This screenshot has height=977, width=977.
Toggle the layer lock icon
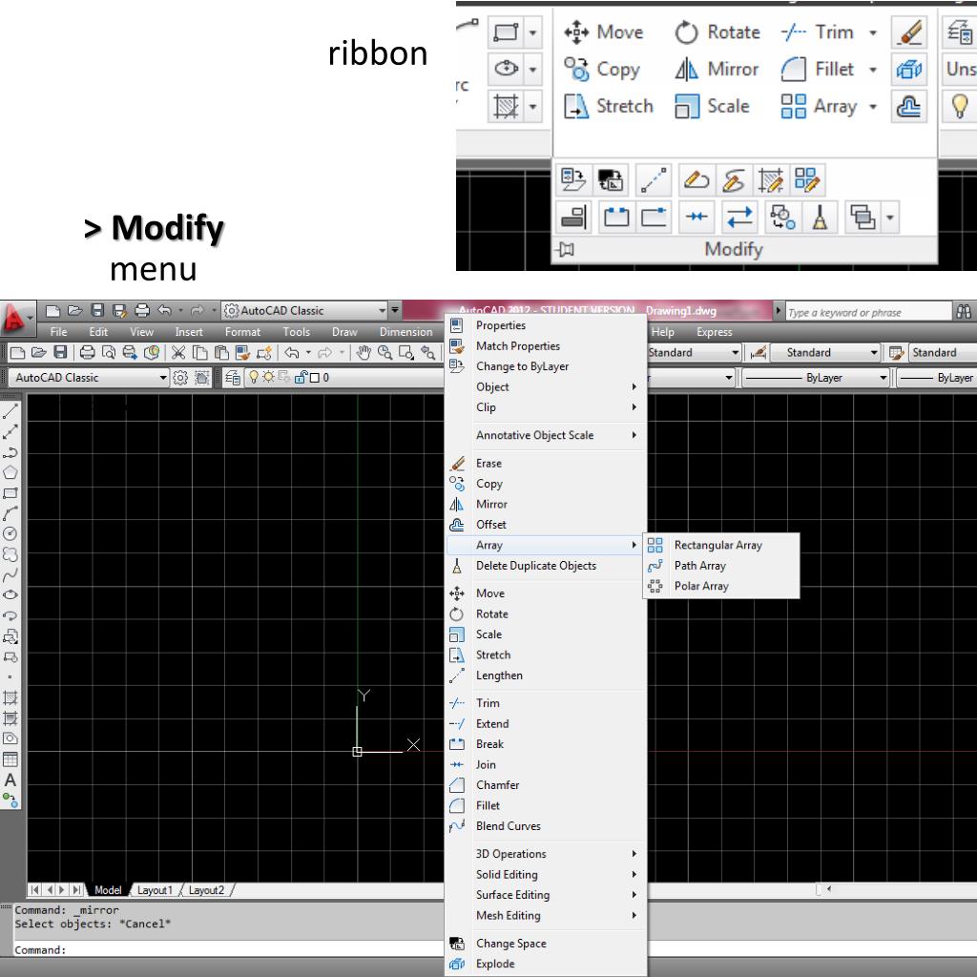point(301,377)
